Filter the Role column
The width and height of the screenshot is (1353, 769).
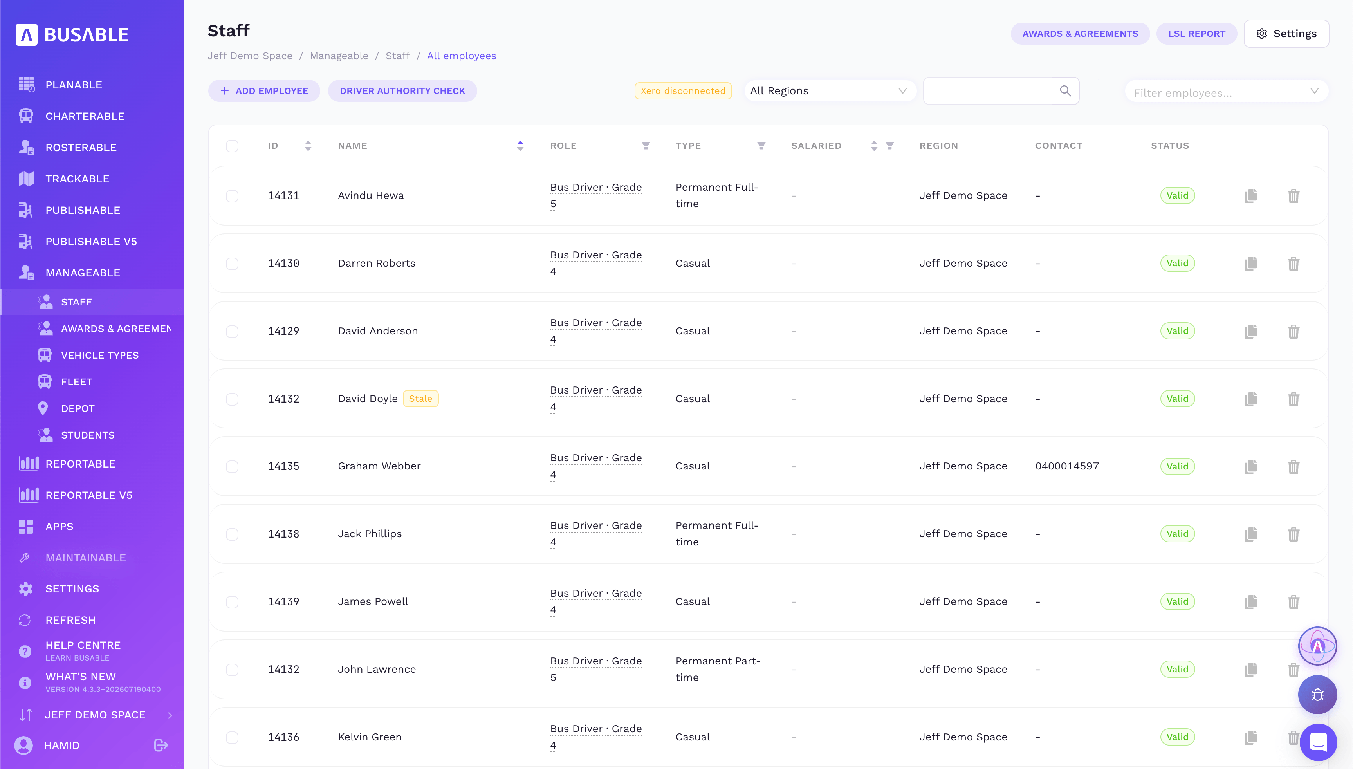click(x=645, y=146)
